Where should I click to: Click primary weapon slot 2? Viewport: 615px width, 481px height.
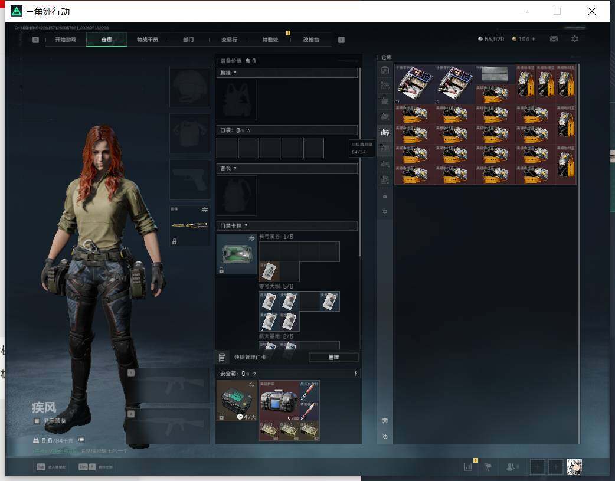pyautogui.click(x=168, y=427)
